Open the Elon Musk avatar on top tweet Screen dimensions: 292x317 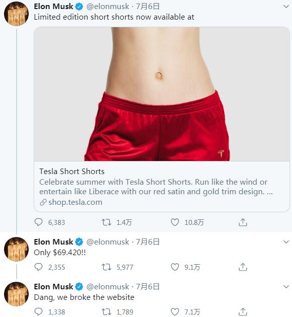tap(16, 14)
